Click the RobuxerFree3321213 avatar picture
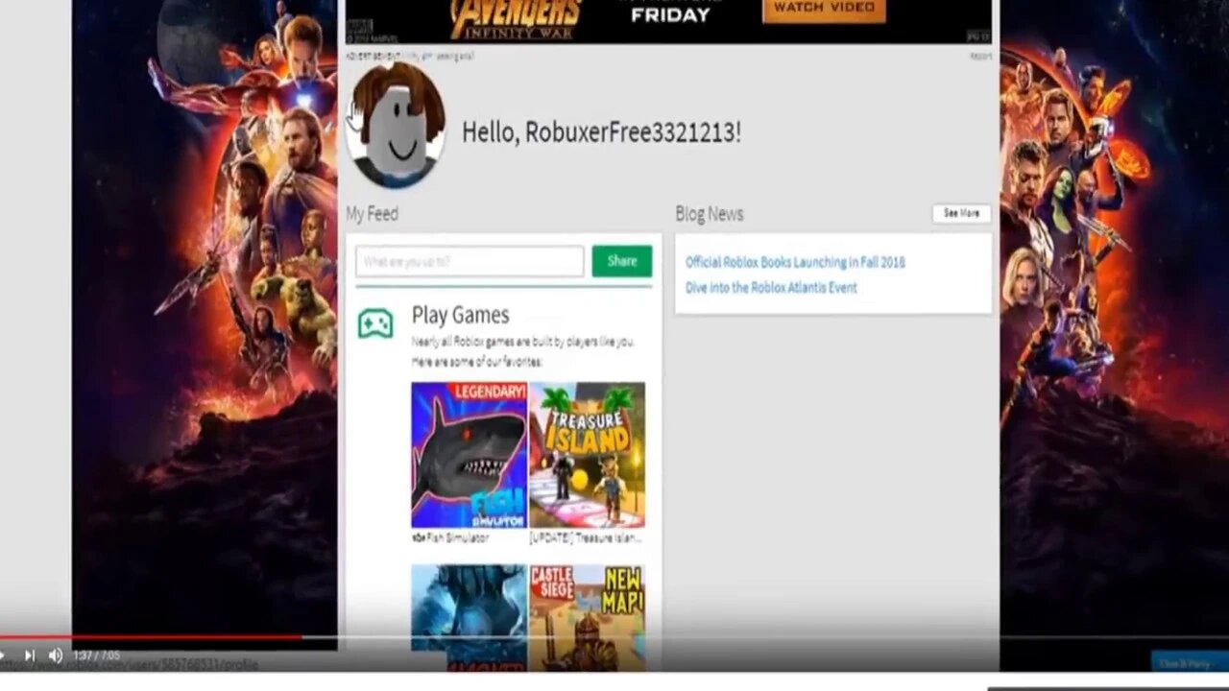The width and height of the screenshot is (1229, 691). click(395, 125)
